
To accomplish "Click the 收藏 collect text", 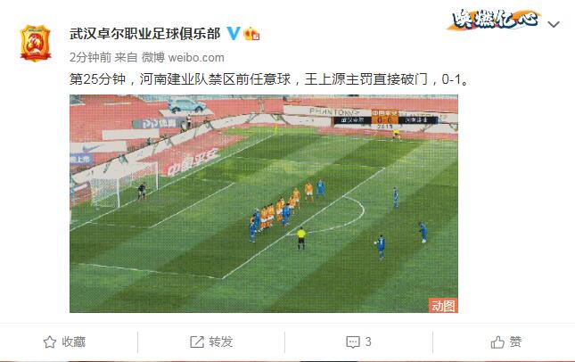I will click(74, 341).
